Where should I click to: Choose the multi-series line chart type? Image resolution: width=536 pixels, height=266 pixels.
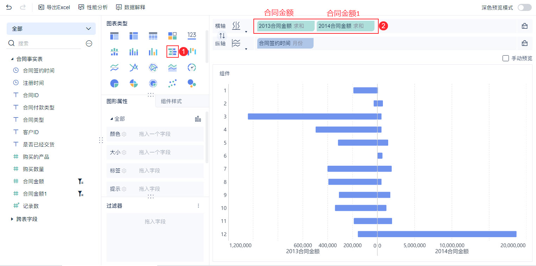134,67
